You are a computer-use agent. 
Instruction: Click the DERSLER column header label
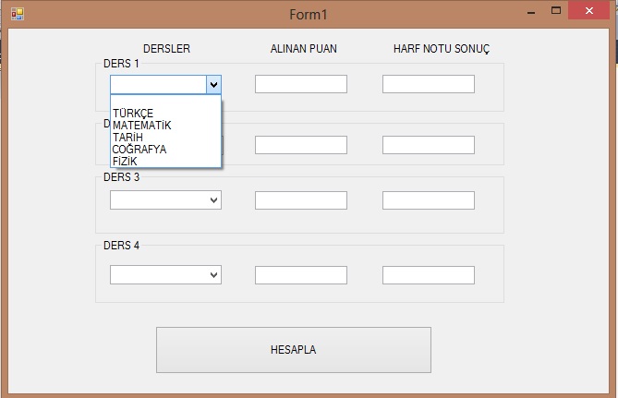coord(166,48)
